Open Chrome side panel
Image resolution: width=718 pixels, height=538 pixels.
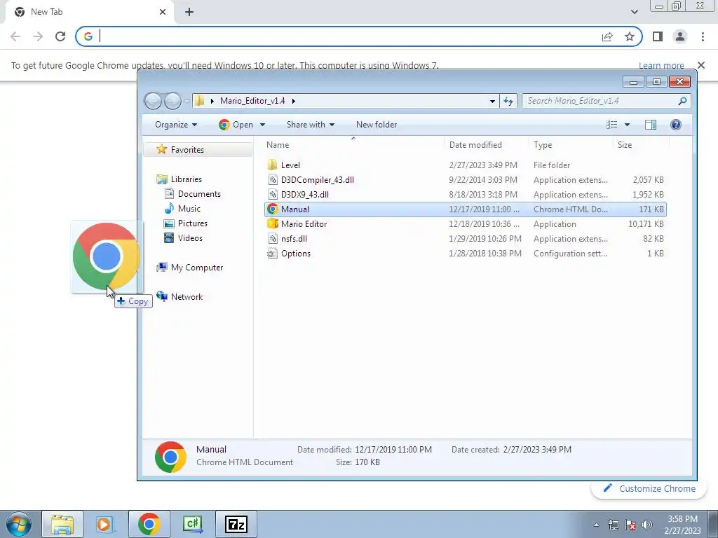pos(658,36)
